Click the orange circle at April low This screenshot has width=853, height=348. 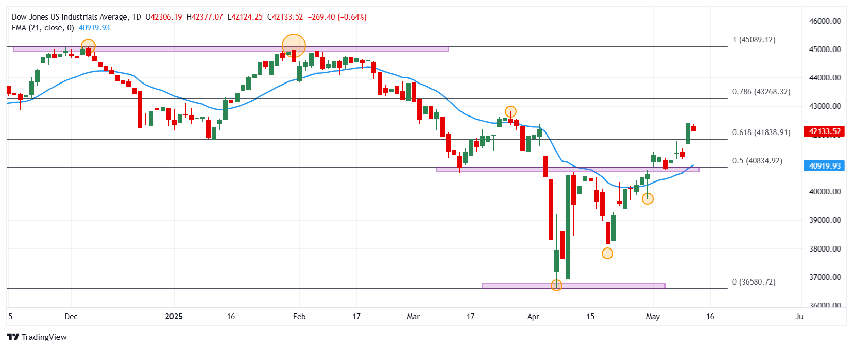556,285
